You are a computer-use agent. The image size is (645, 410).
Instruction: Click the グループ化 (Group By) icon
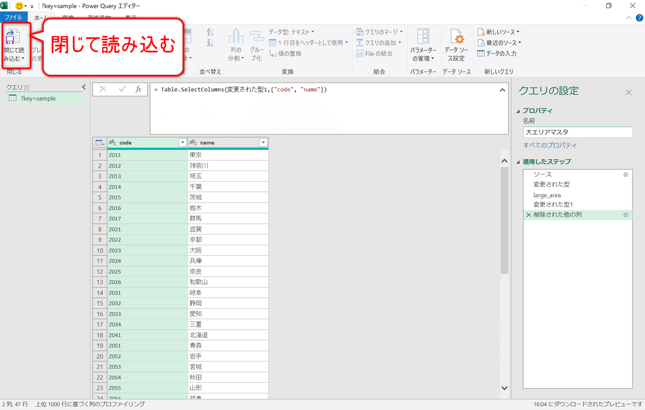click(x=256, y=38)
